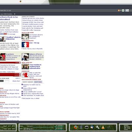Image resolution: width=132 pixels, height=132 pixels.
Task: Open the Thunderbird mail icon in the dock
Action: tap(92, 127)
